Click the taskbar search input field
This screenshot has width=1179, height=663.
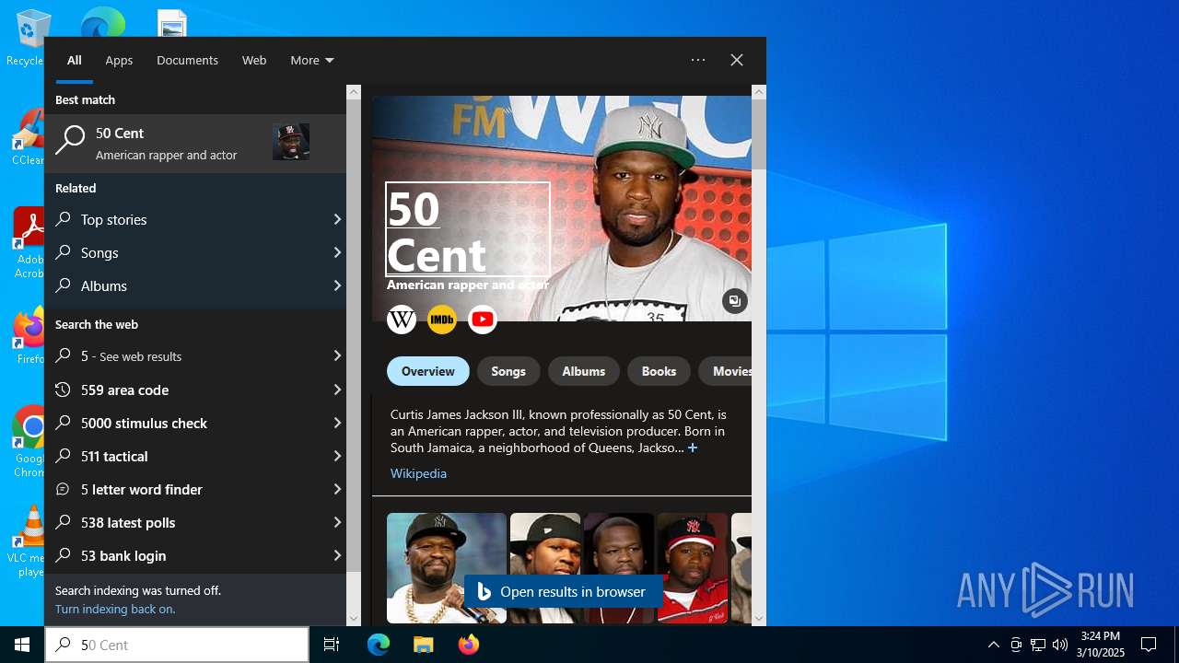tap(177, 645)
